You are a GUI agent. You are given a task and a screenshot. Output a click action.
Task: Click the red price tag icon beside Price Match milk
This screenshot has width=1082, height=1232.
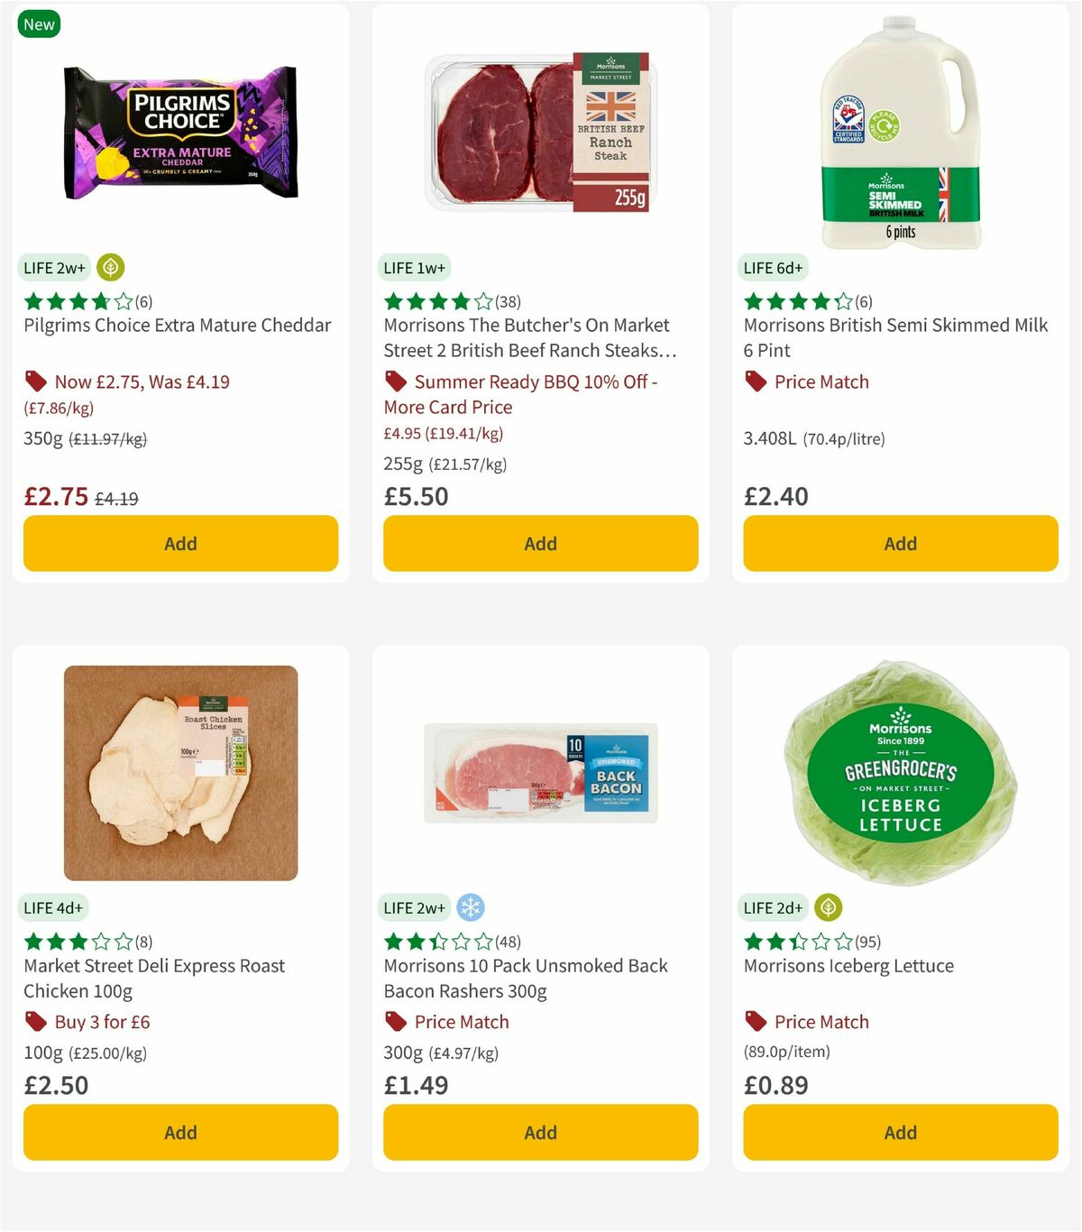coord(755,382)
